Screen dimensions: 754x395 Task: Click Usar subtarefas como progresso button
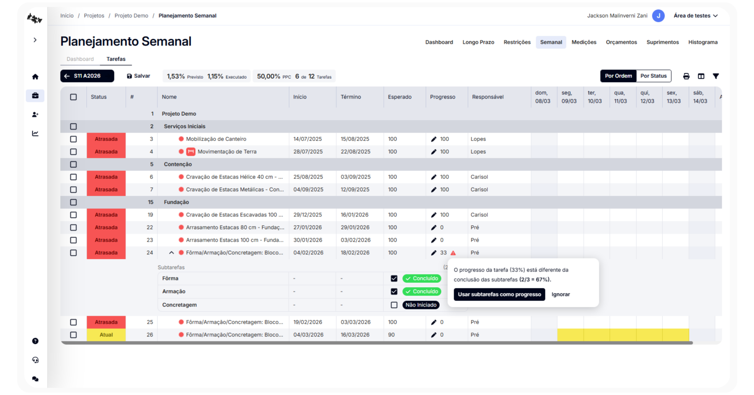point(499,294)
